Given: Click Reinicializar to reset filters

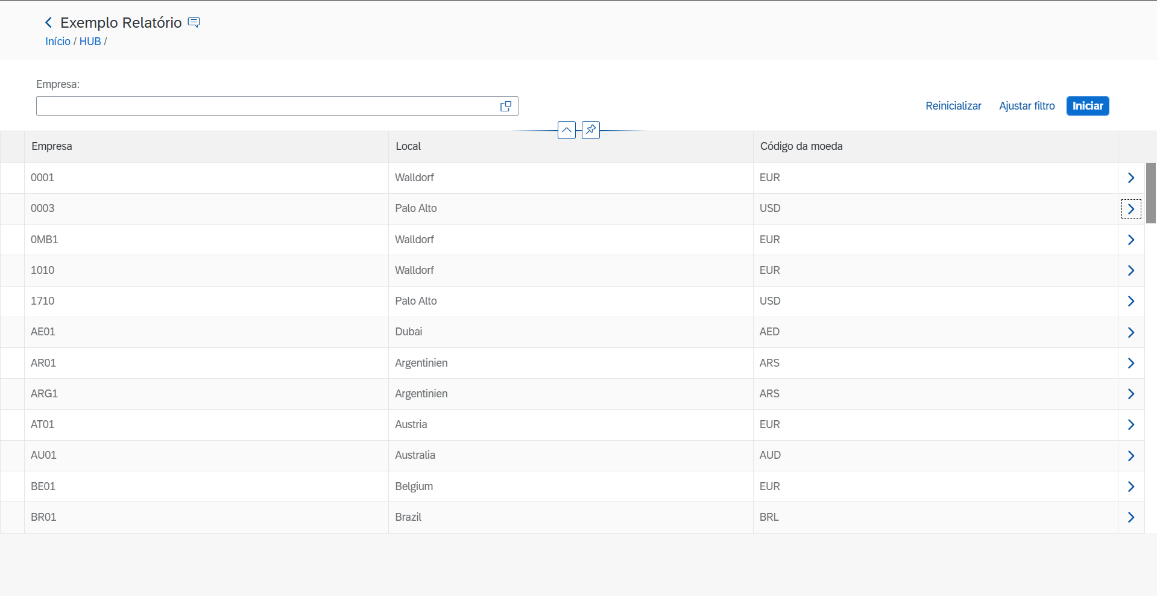Looking at the screenshot, I should point(953,106).
